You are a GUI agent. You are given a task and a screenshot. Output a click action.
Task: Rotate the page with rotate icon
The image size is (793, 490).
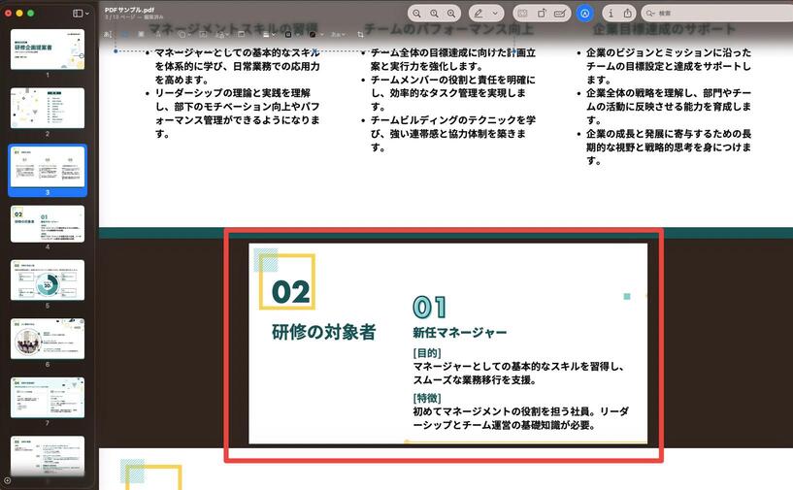click(x=542, y=14)
